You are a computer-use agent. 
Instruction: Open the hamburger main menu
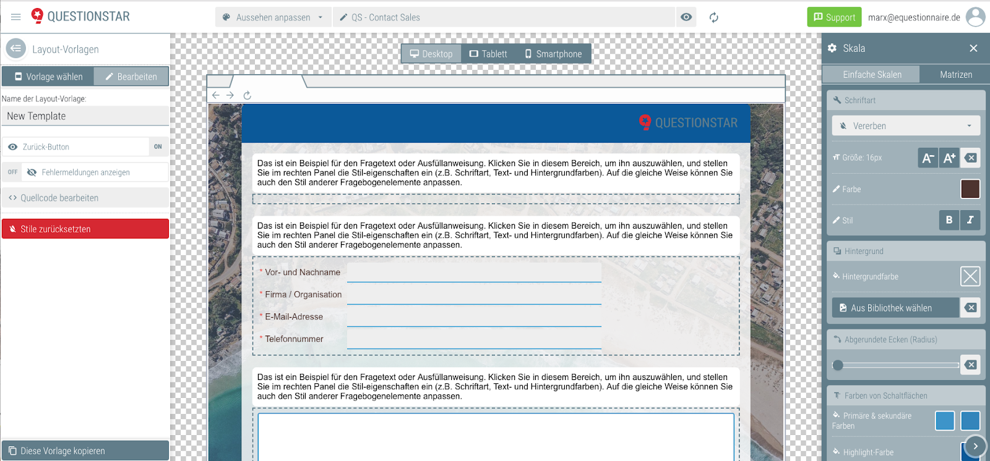(16, 17)
